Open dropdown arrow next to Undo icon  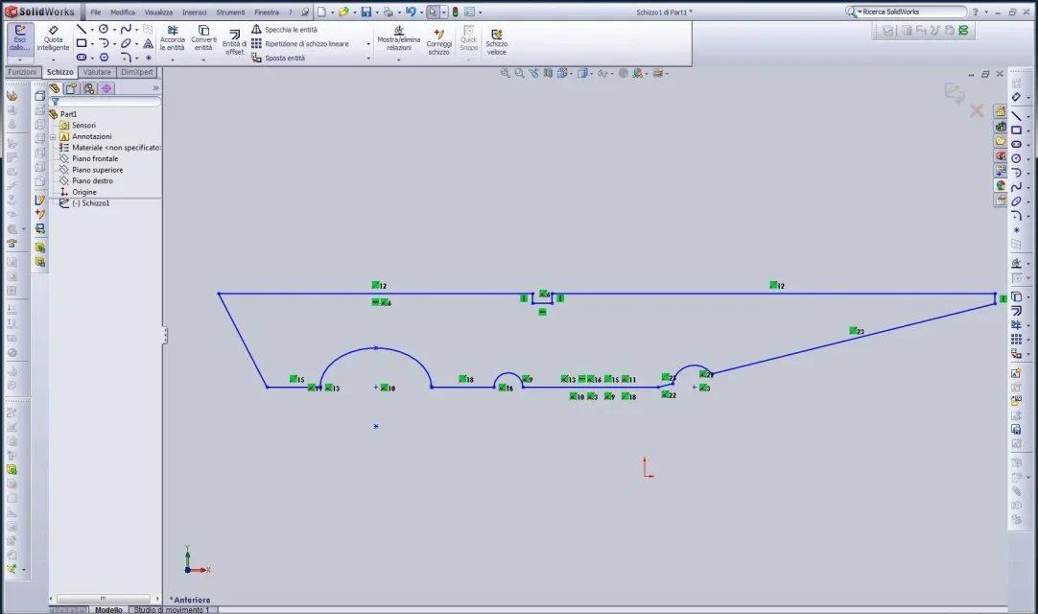point(421,12)
